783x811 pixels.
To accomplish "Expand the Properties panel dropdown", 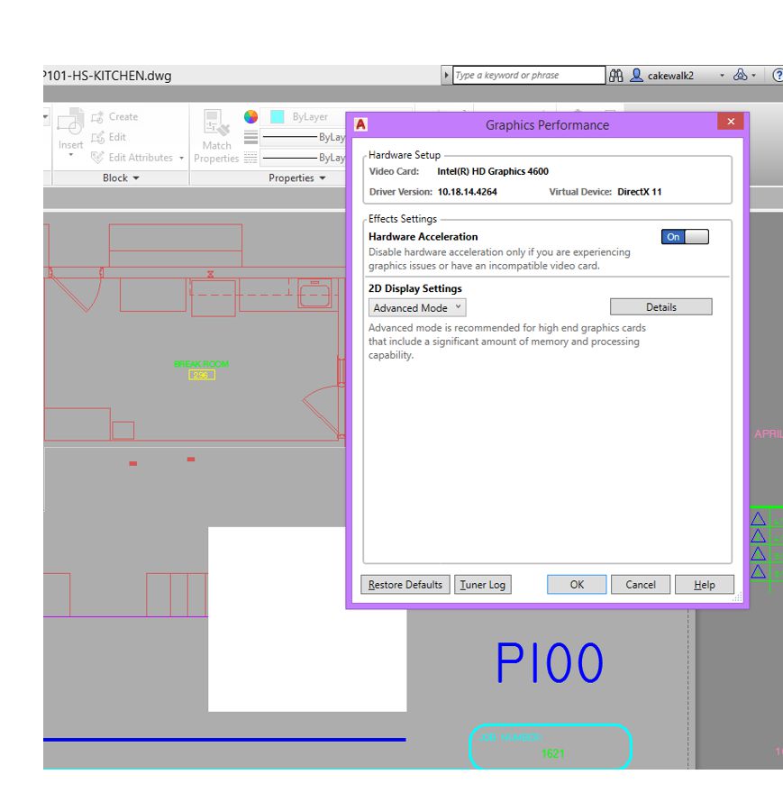I will (x=323, y=178).
